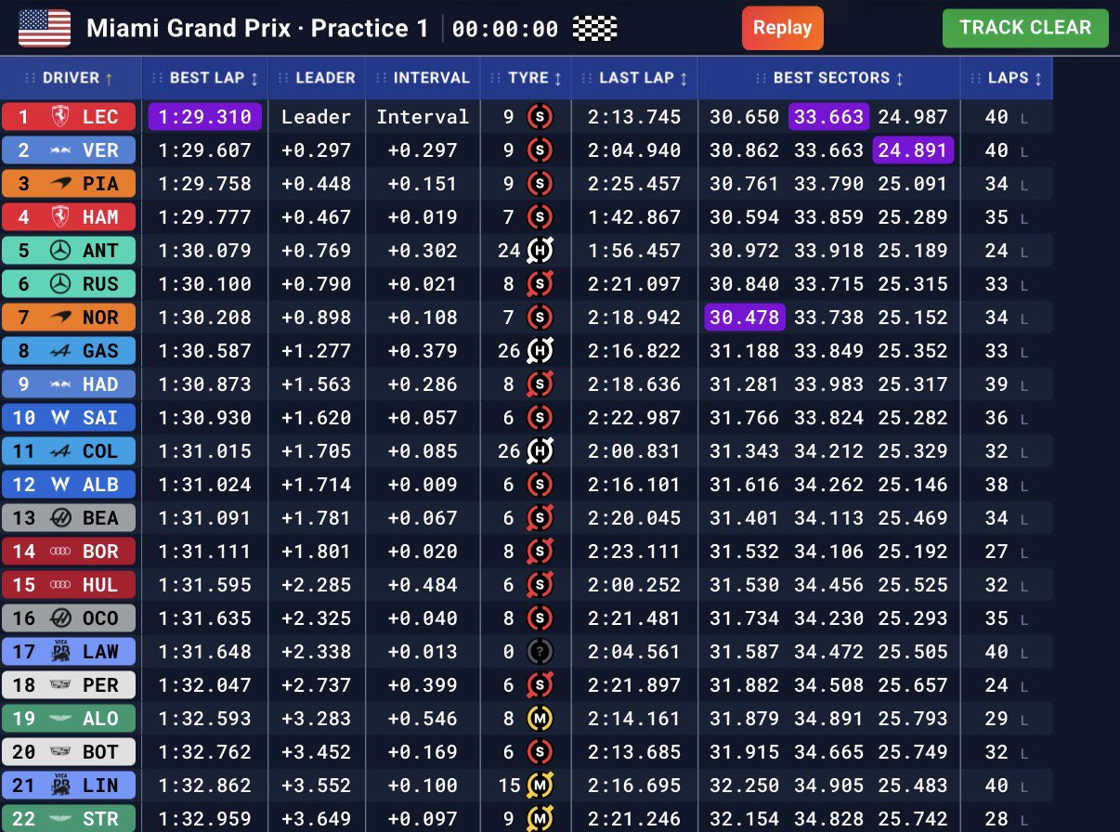Click the gap to leader +3.649
Image resolution: width=1120 pixels, height=832 pixels.
pyautogui.click(x=317, y=819)
